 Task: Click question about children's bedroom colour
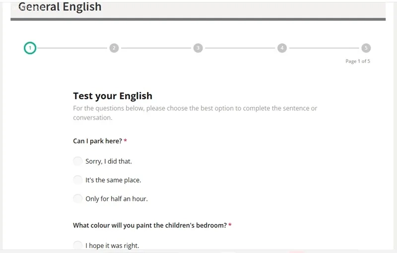click(150, 225)
